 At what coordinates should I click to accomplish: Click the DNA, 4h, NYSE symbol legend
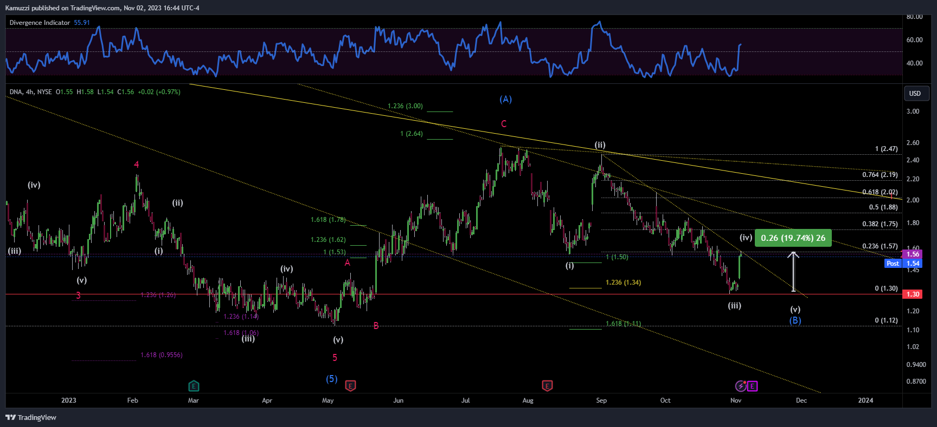[x=31, y=92]
